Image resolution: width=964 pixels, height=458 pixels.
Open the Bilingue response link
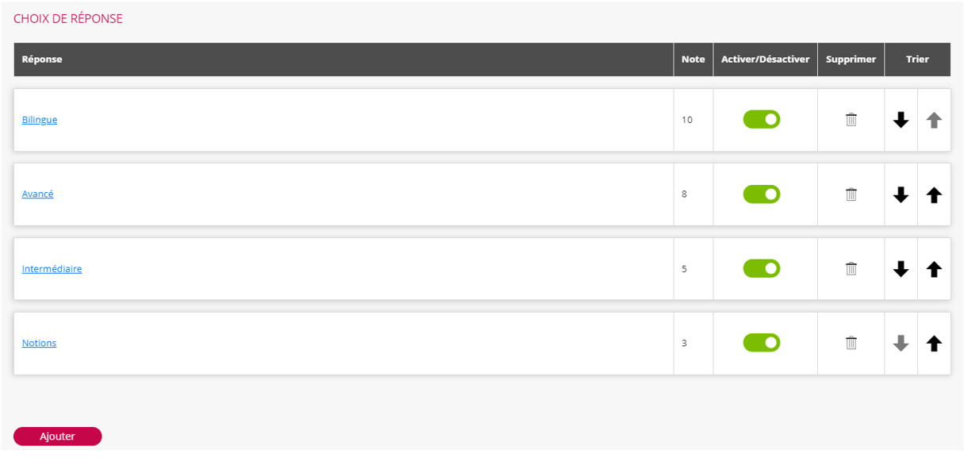point(40,120)
